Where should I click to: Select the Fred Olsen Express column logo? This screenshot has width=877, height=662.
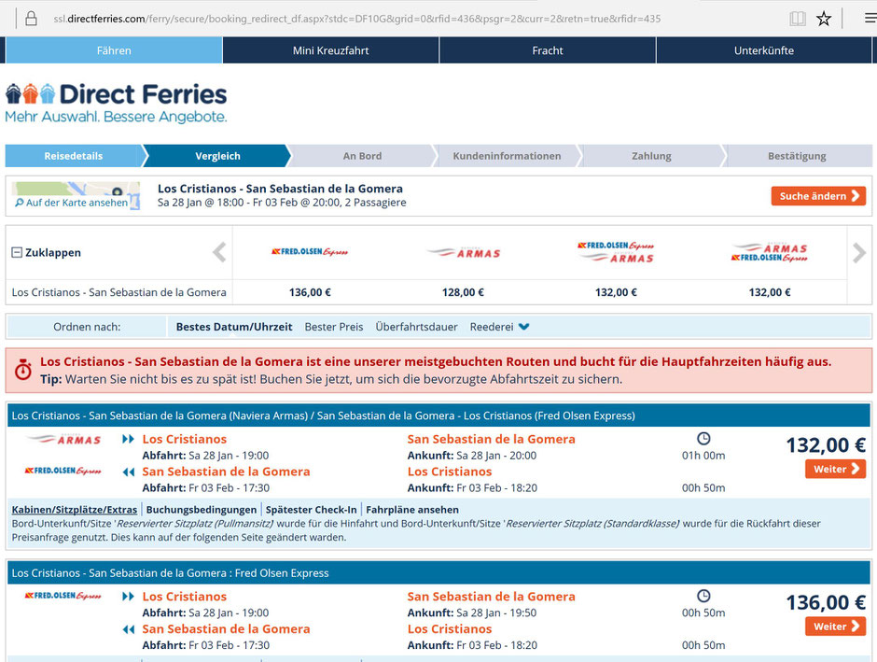point(310,252)
